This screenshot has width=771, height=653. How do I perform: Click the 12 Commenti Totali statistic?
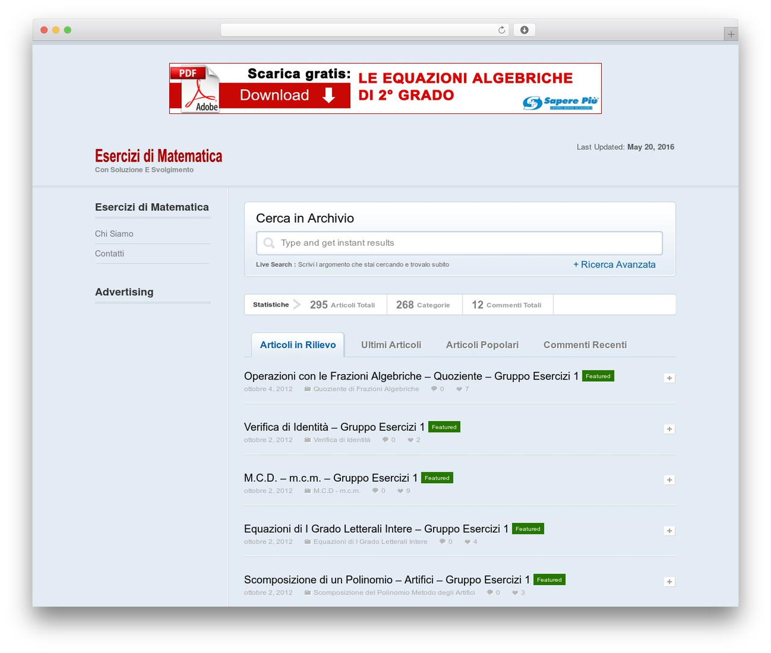pos(507,305)
